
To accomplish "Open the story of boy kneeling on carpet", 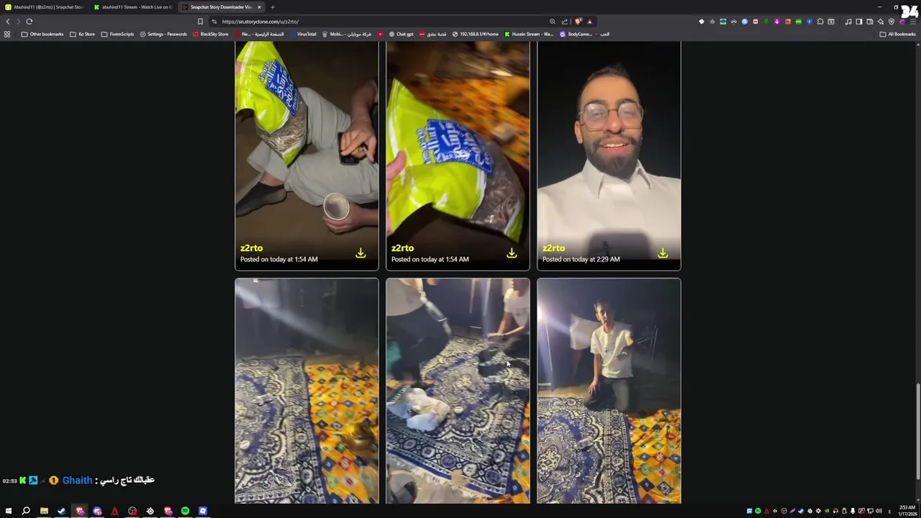I will coord(609,391).
